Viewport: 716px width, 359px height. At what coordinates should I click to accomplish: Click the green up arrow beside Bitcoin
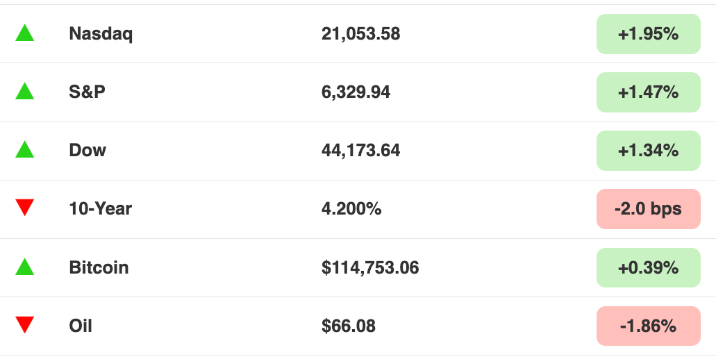point(25,267)
